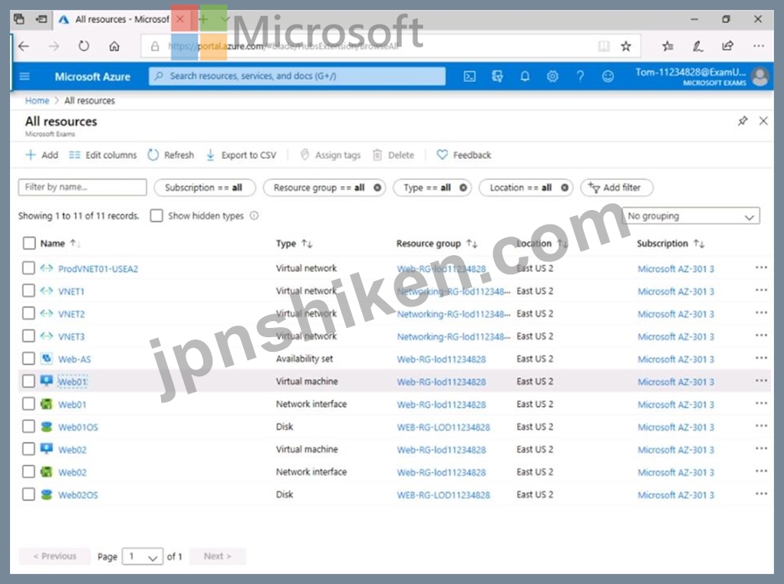Click the Filter by name field
Image resolution: width=784 pixels, height=584 pixels.
tap(83, 187)
